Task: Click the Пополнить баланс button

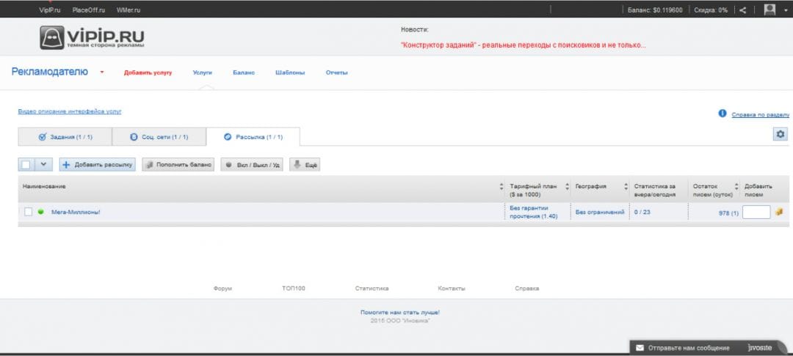Action: tap(178, 164)
